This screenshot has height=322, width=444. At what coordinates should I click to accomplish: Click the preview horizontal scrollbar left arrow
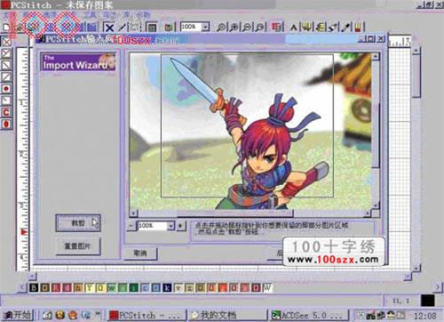point(133,213)
